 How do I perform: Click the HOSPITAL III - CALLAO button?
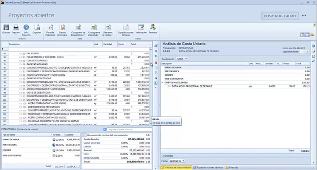coord(280,16)
